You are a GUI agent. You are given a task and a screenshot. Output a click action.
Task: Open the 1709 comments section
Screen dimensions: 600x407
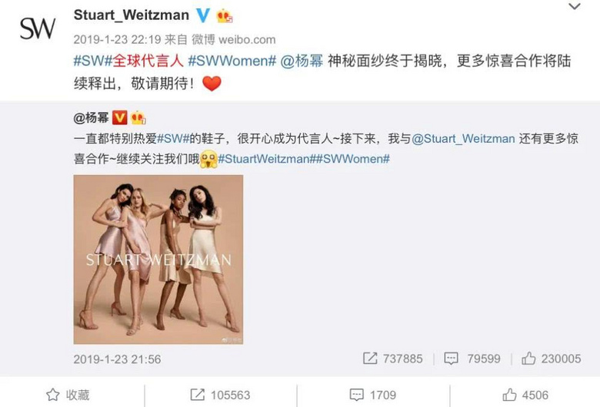pyautogui.click(x=373, y=395)
